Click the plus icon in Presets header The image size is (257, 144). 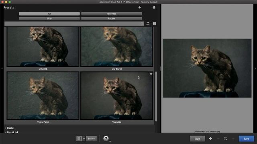tap(140, 7)
